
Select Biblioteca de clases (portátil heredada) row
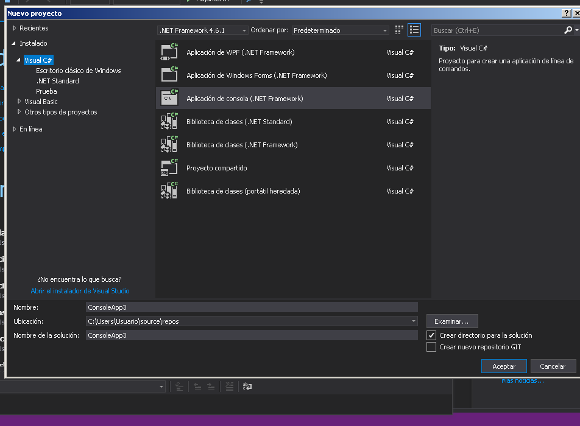coord(293,191)
